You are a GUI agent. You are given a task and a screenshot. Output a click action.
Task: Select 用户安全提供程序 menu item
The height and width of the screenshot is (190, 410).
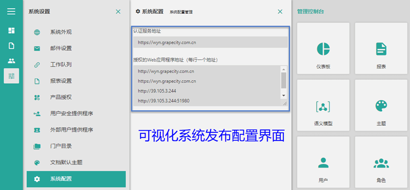(76, 113)
